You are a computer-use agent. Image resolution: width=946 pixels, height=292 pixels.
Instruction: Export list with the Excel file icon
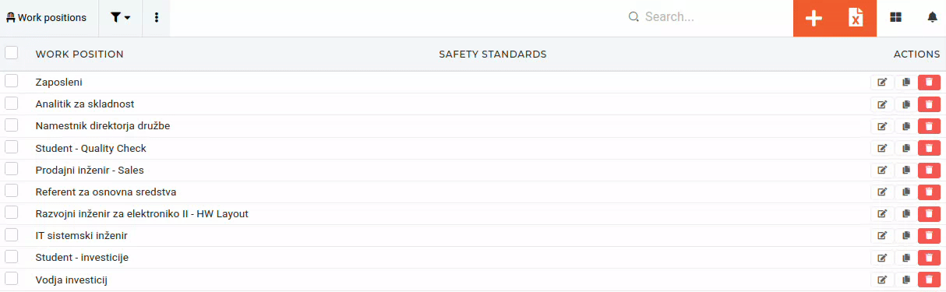point(856,18)
